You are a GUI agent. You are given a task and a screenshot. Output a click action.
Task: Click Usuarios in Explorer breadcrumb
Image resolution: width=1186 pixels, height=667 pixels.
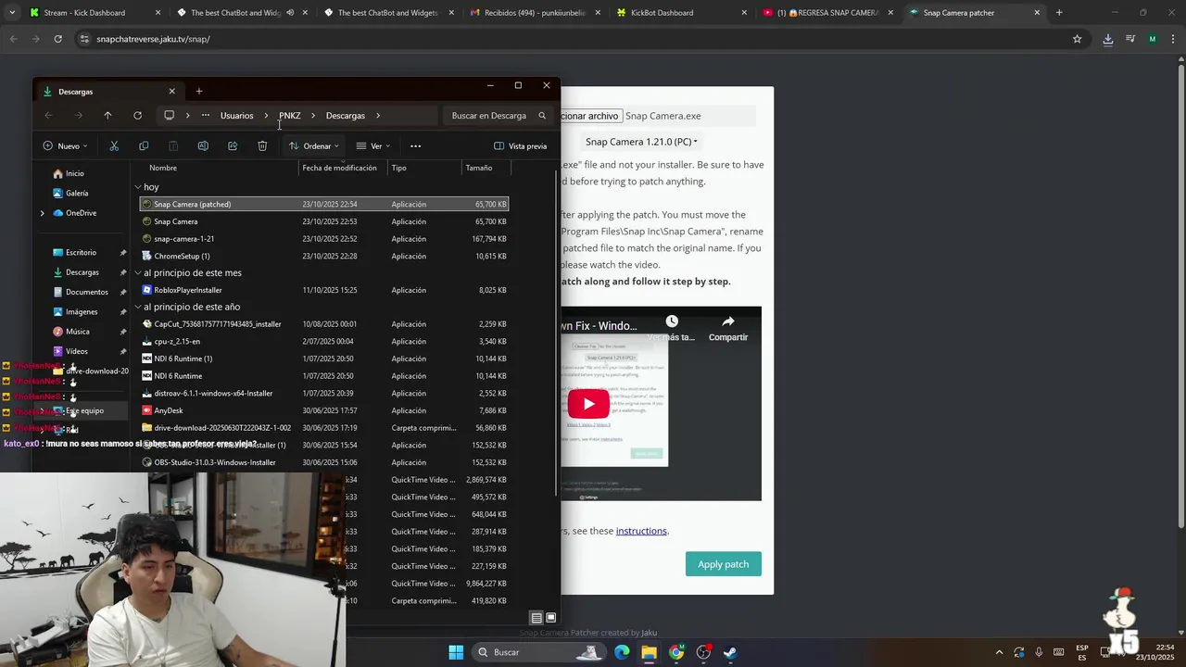236,116
